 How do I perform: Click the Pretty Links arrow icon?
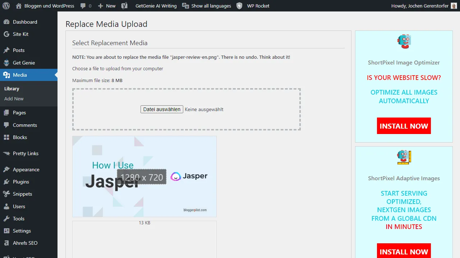[x=6, y=153]
